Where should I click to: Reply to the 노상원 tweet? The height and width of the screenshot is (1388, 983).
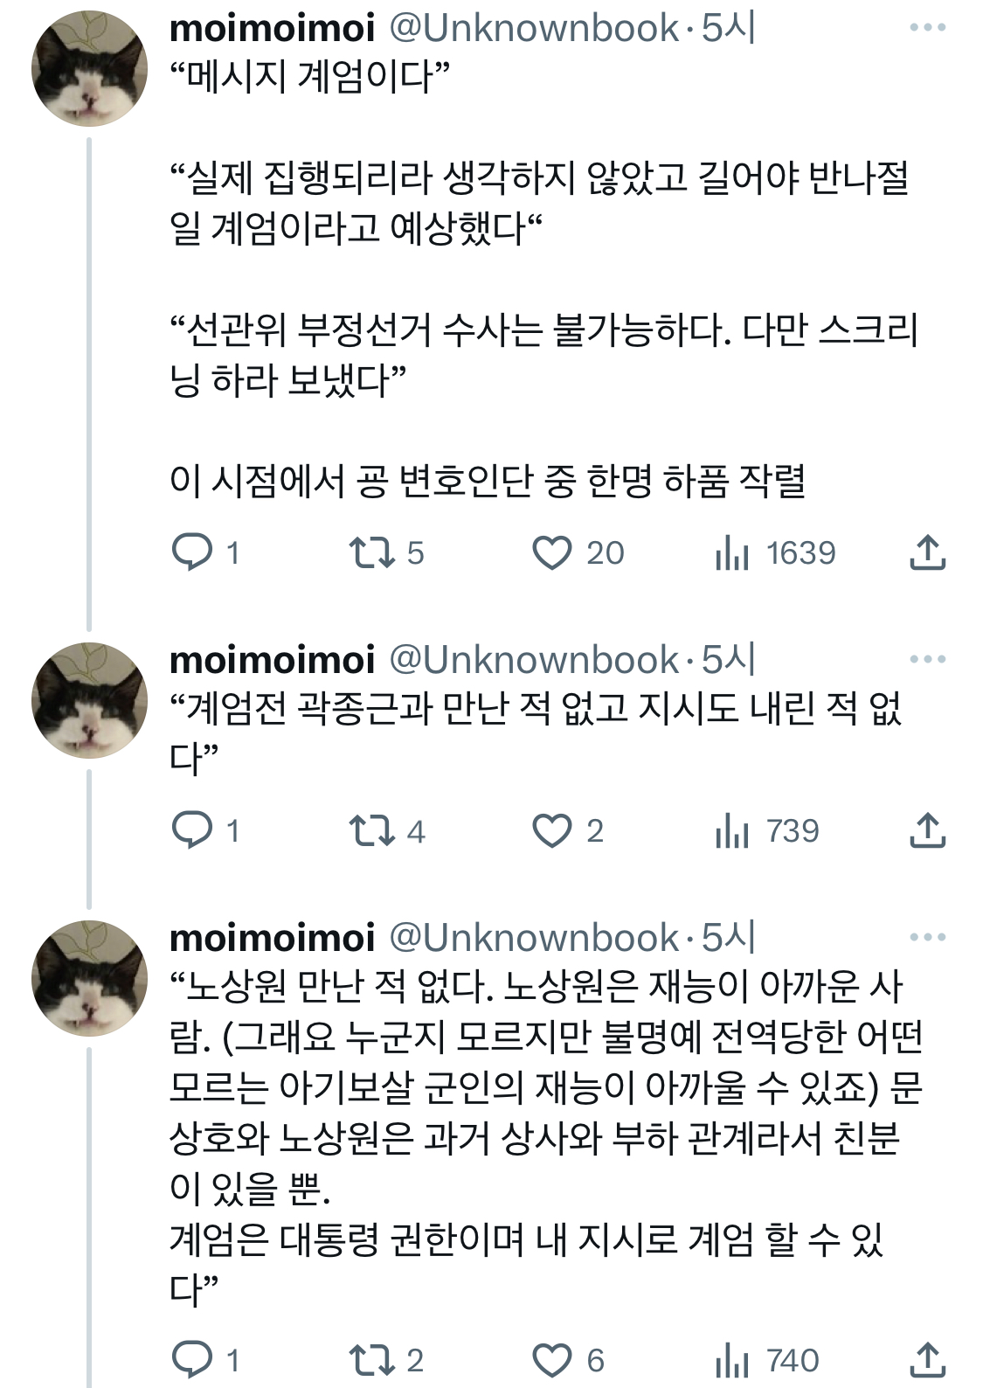[192, 1360]
